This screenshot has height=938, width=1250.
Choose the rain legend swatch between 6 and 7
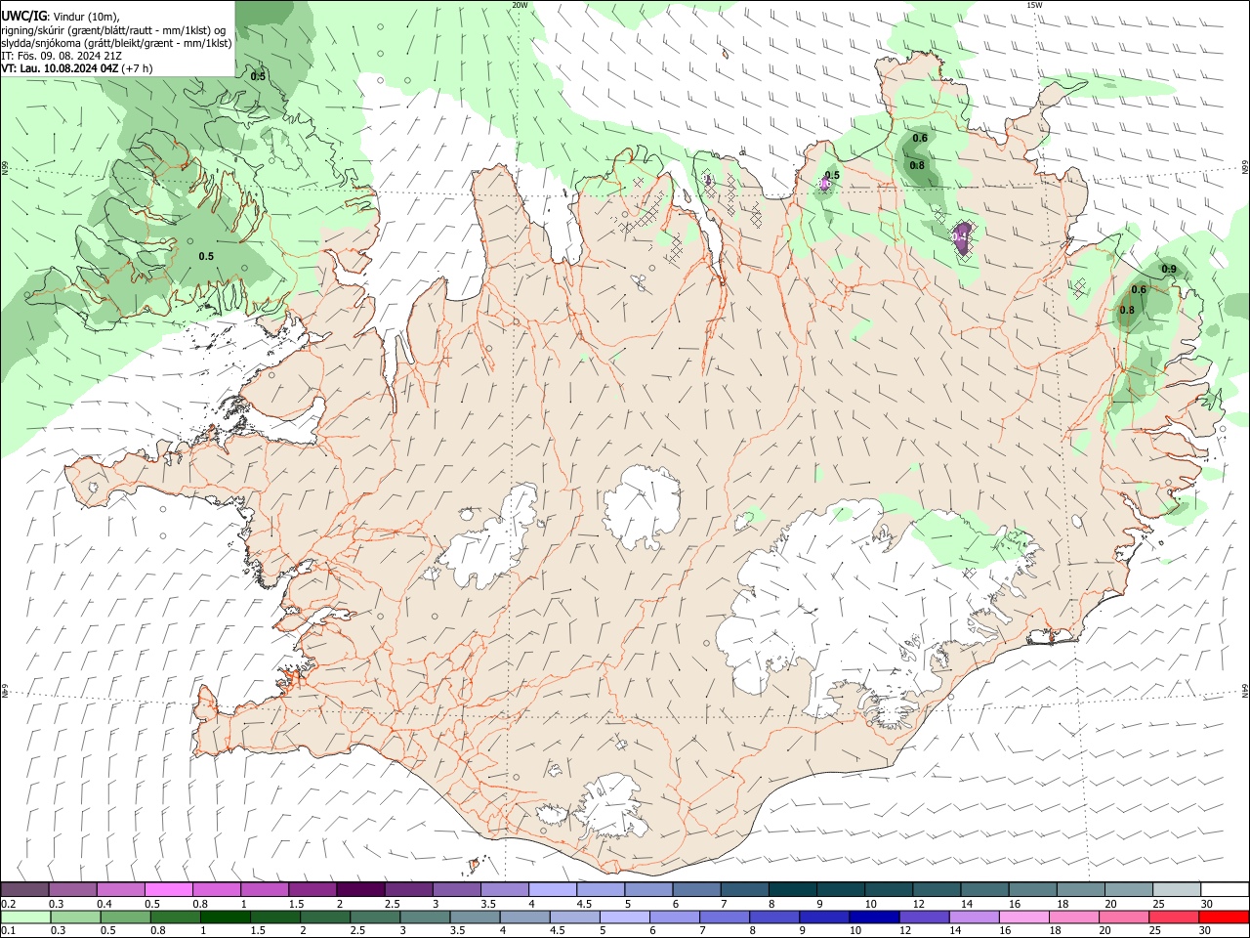tap(675, 917)
